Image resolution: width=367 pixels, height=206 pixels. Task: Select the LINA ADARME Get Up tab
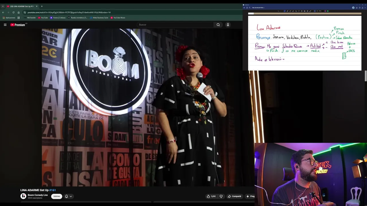22,6
